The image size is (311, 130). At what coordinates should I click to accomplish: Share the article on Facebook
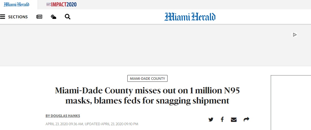(x=222, y=120)
